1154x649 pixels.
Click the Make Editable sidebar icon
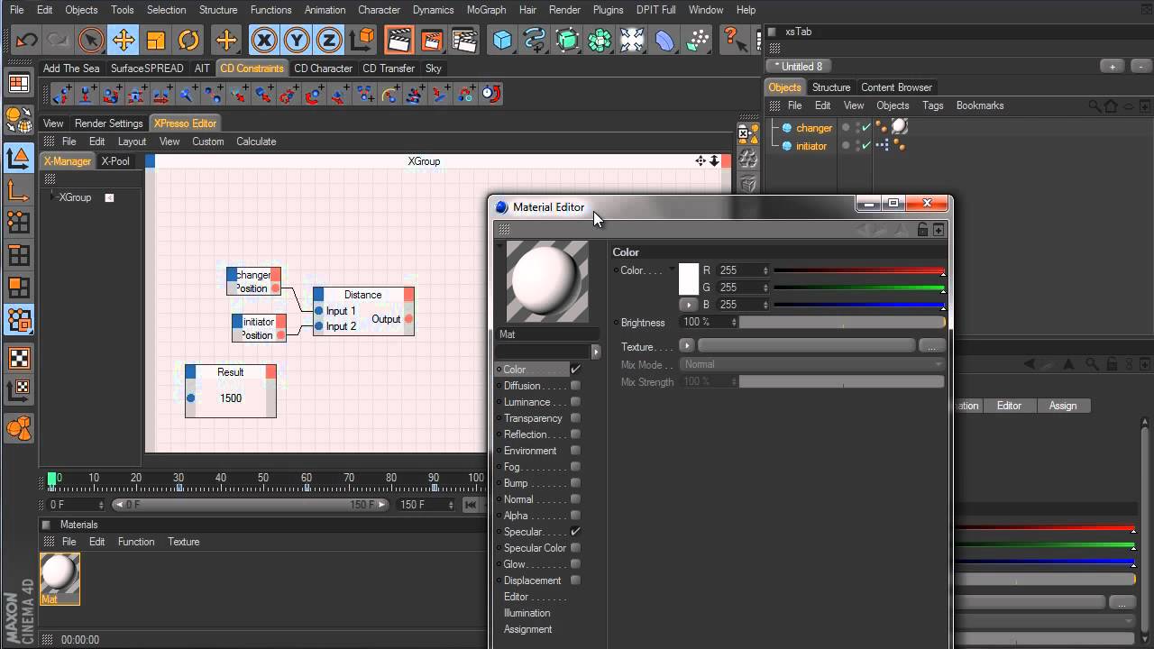[18, 120]
